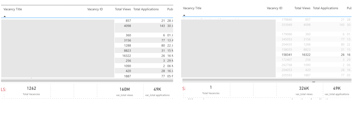
Task: Select Vacancy ID 262768 in right table
Action: (x=287, y=65)
